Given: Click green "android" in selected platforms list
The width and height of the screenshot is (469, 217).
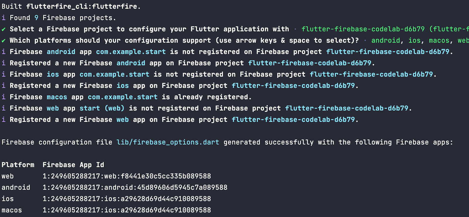Looking at the screenshot, I should coord(385,40).
